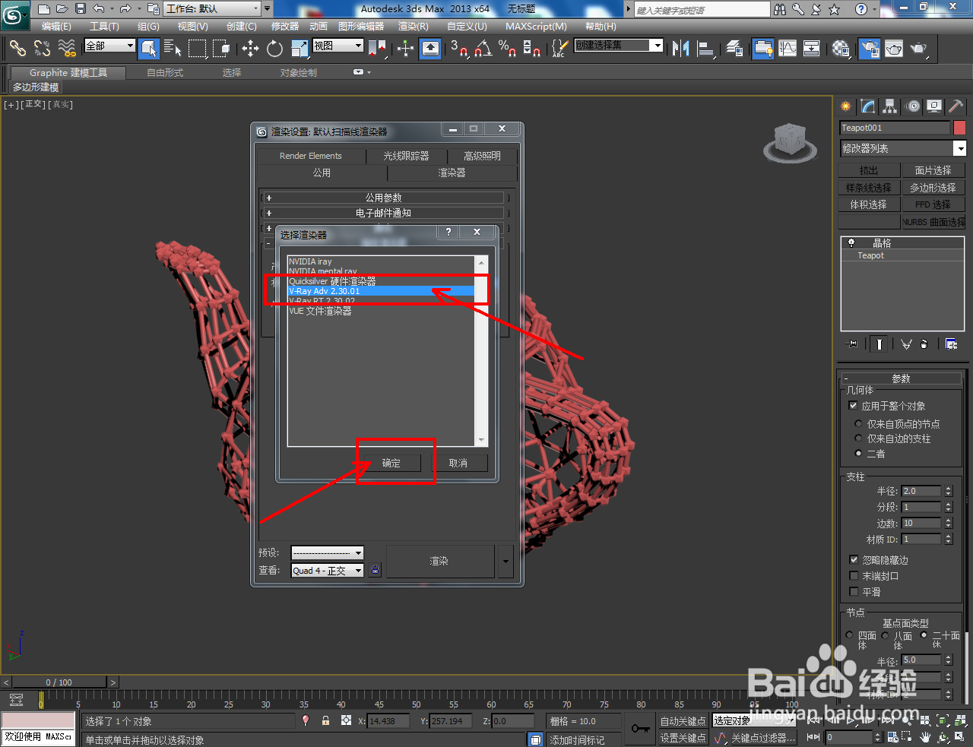Image resolution: width=973 pixels, height=747 pixels.
Task: Switch to the Render Elements tab
Action: pyautogui.click(x=311, y=156)
